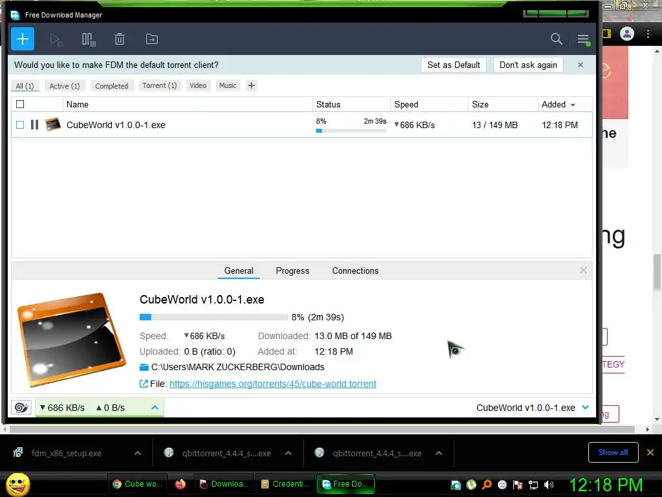Open options chevron for first qbittorrent download
Image resolution: width=662 pixels, height=497 pixels.
pos(288,453)
